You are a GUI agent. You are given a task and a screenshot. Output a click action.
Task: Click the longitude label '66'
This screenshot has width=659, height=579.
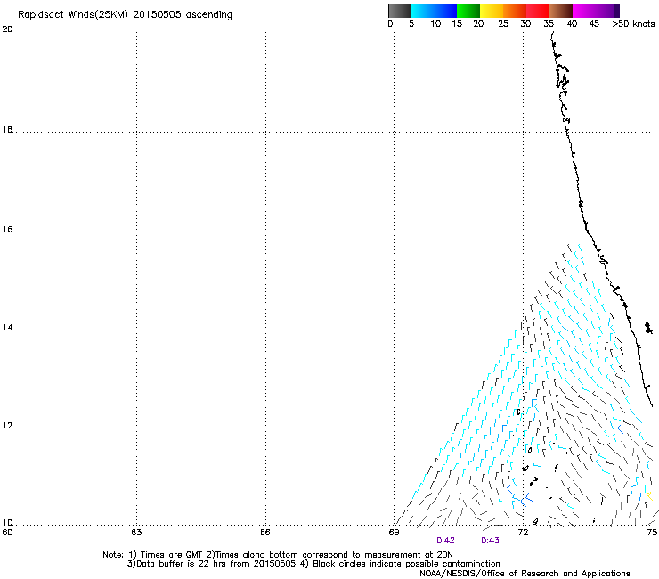265,533
